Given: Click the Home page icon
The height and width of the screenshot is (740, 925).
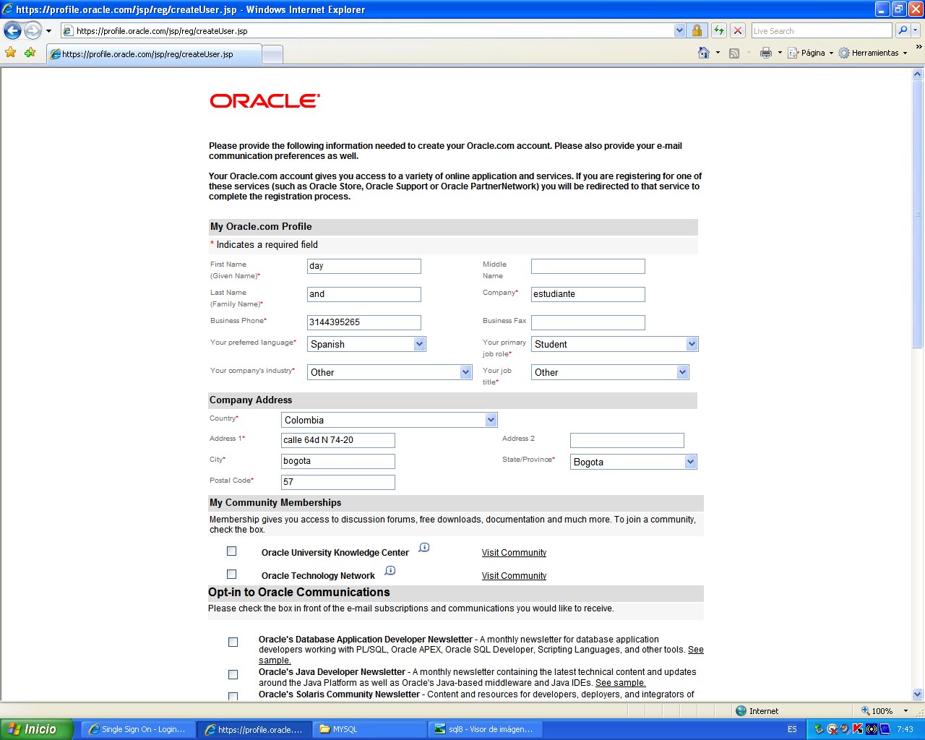Looking at the screenshot, I should [704, 53].
